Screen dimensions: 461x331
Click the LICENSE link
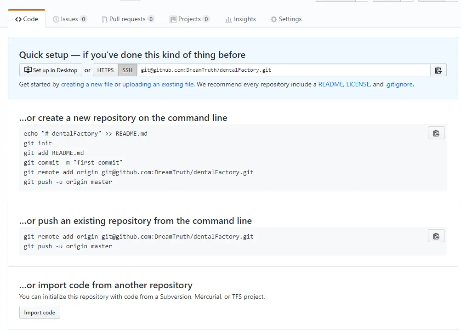358,85
